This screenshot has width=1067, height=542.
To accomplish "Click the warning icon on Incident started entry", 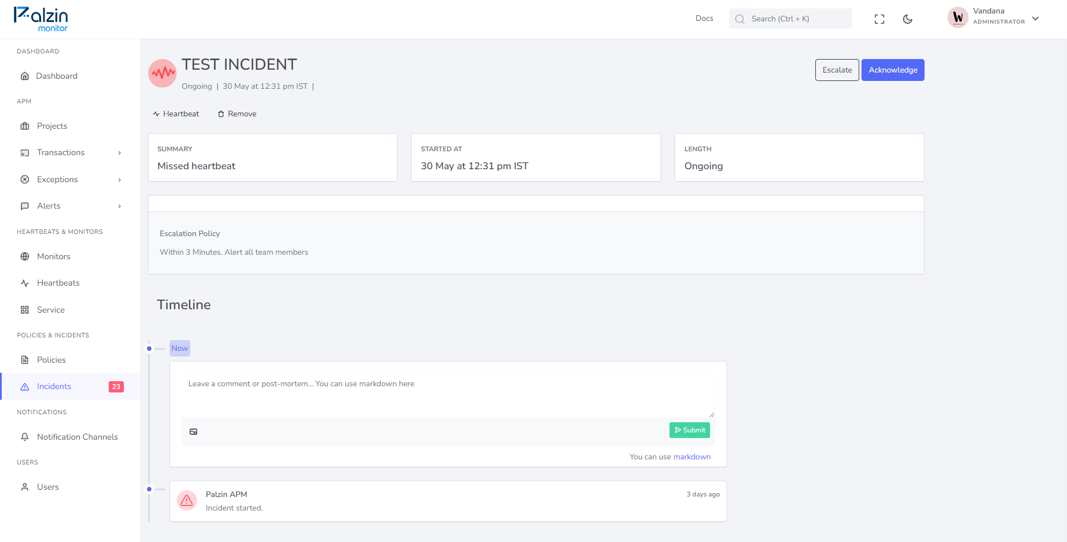I will (x=187, y=500).
